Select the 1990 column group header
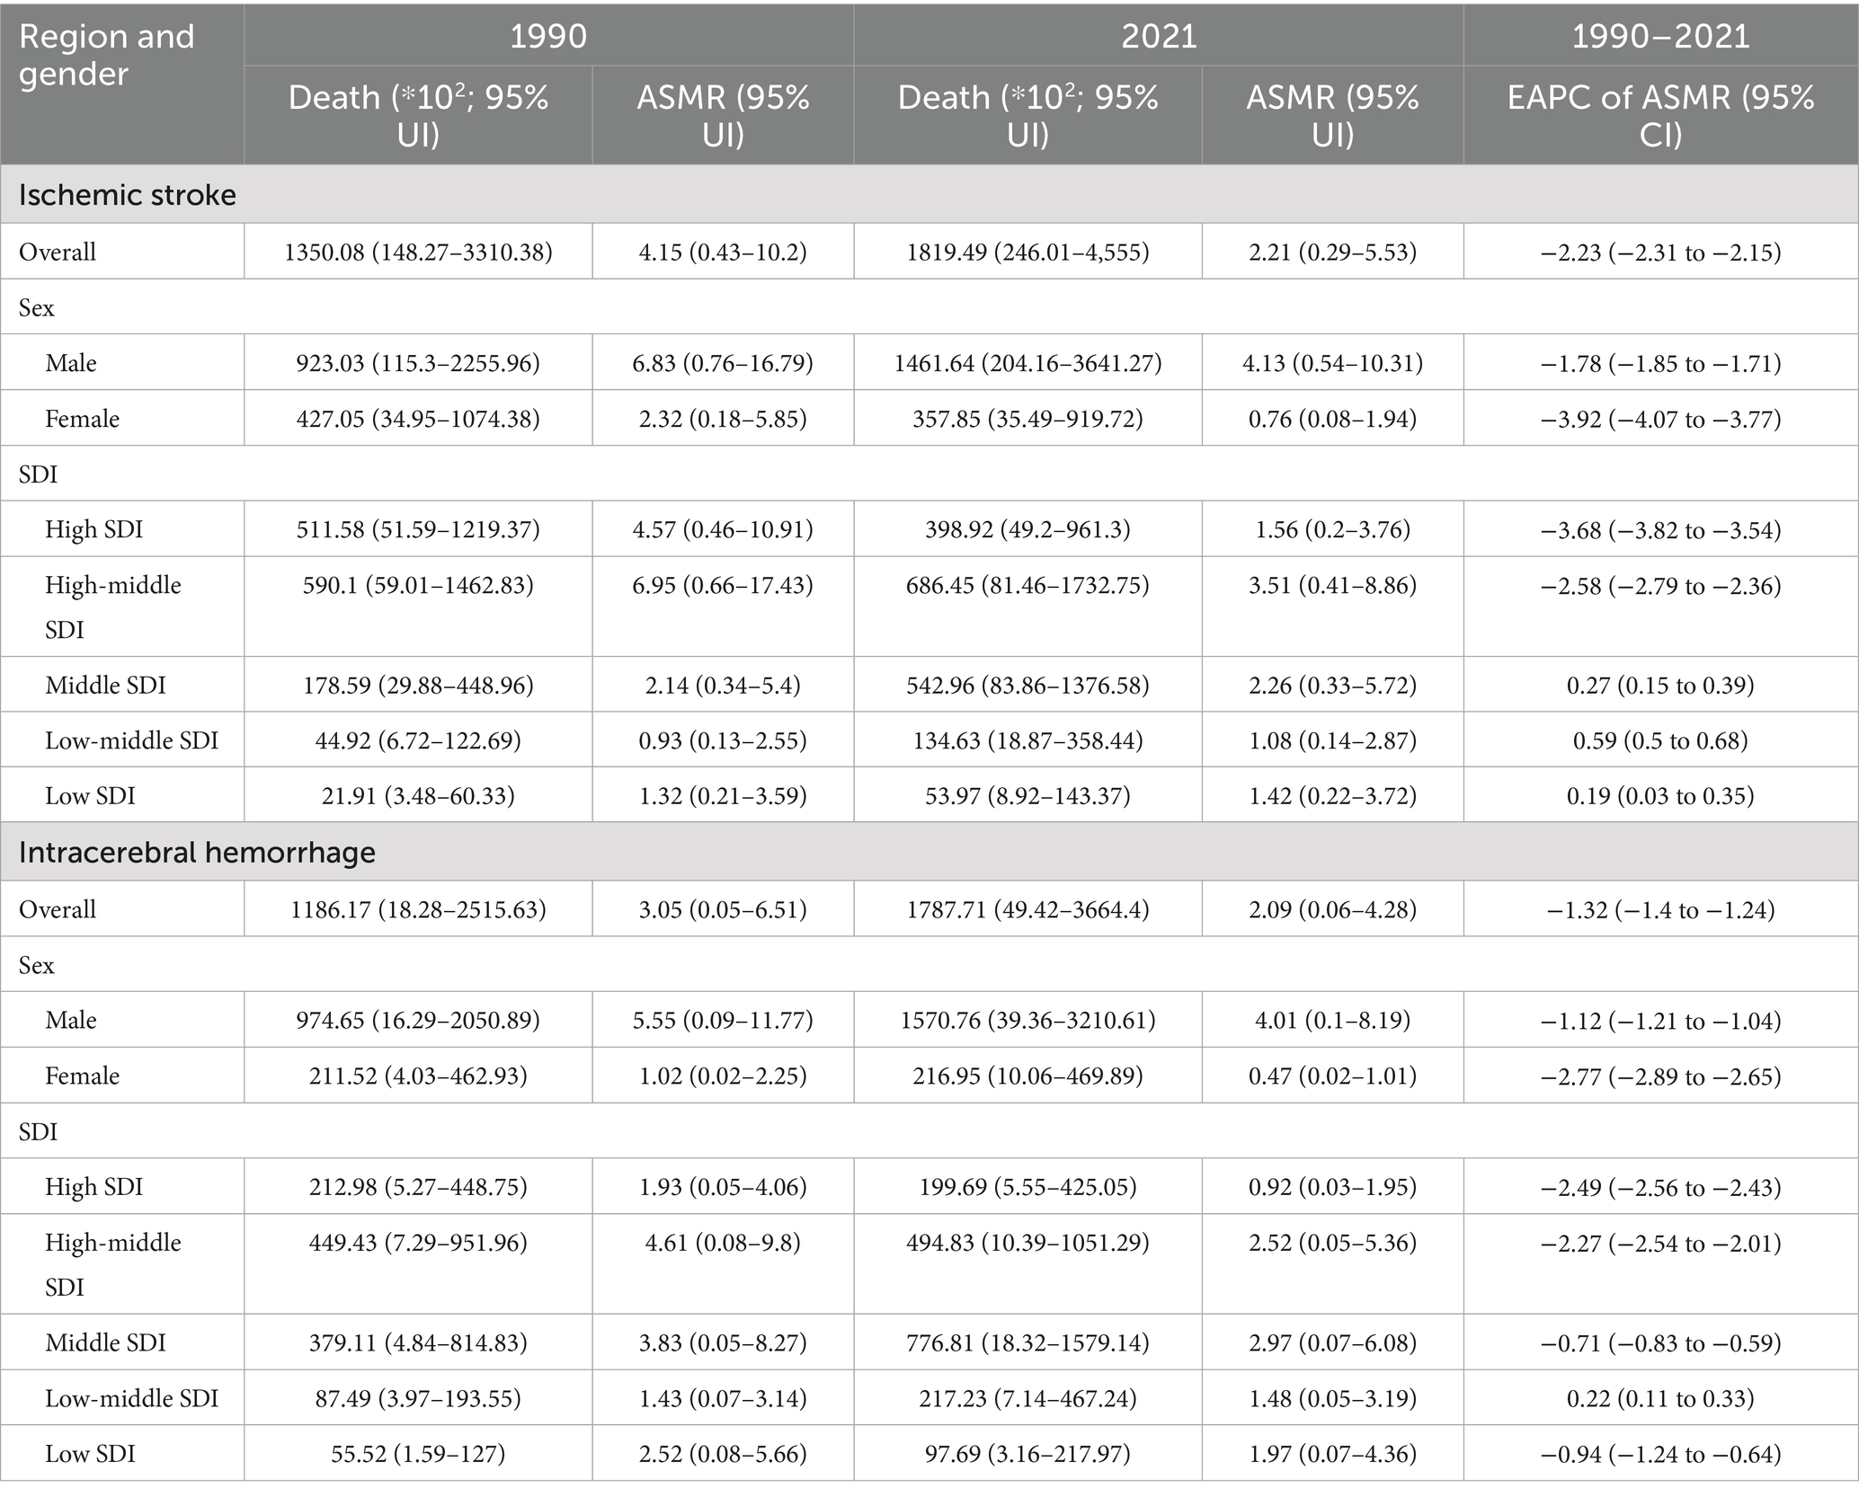This screenshot has height=1497, width=1859. click(548, 35)
